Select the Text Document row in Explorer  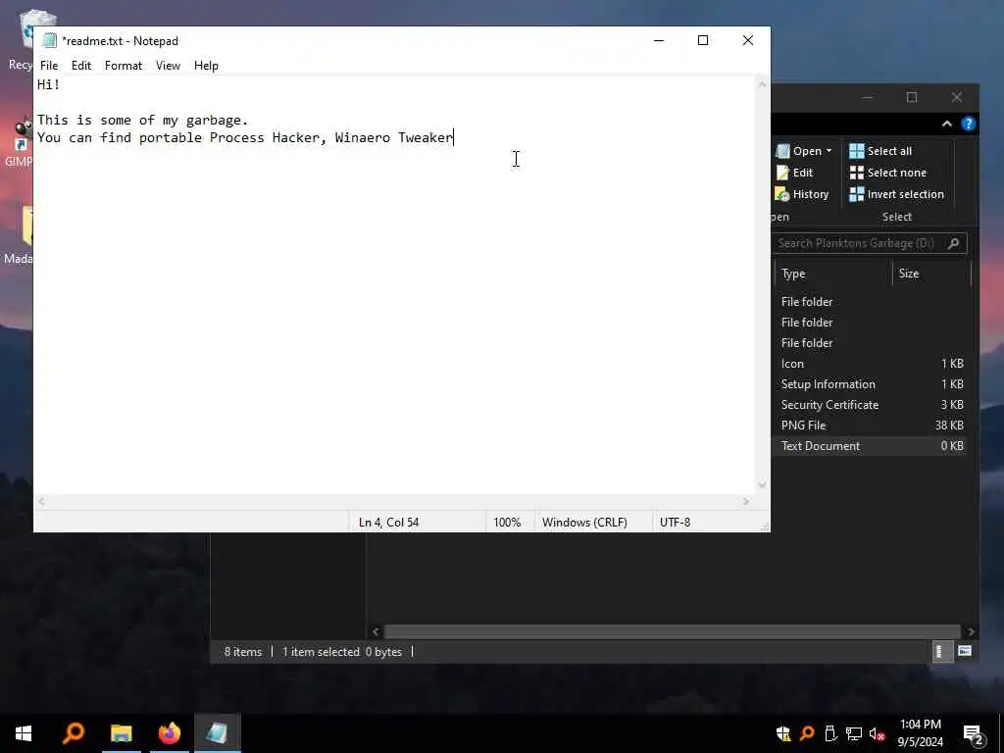(870, 446)
